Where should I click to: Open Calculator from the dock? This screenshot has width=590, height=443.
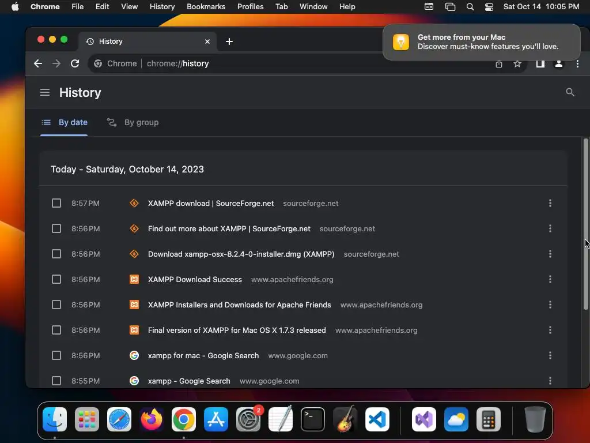click(489, 419)
